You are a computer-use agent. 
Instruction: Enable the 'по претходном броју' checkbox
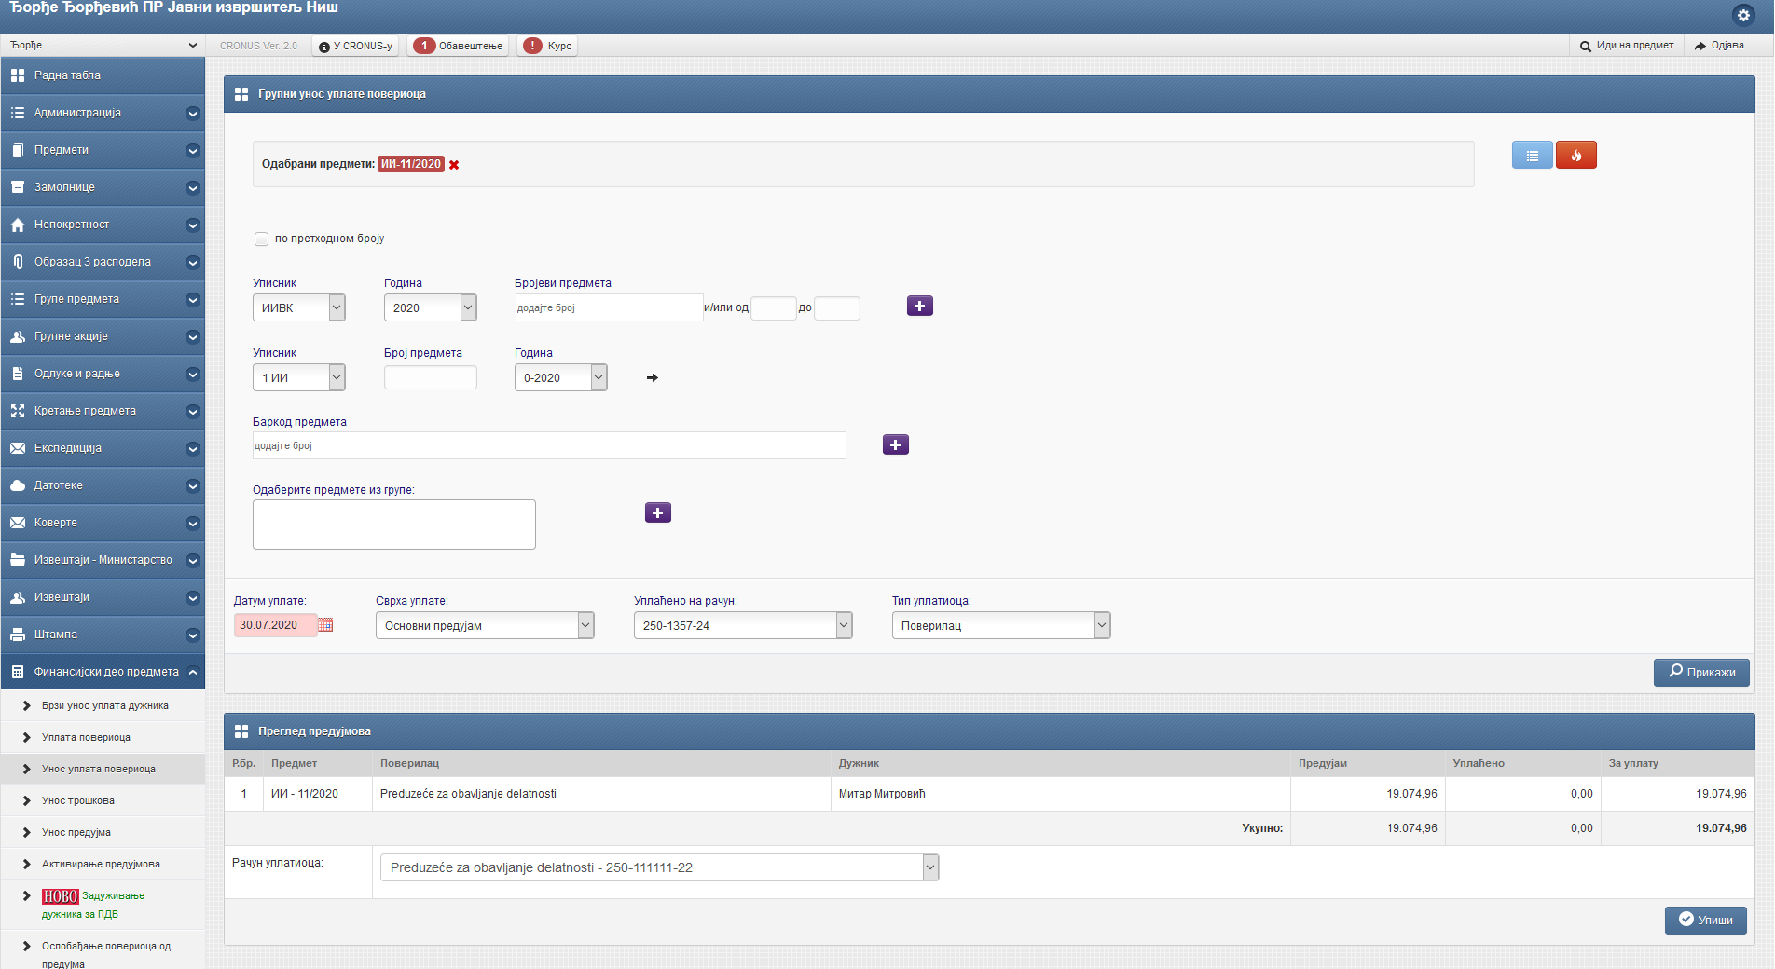(262, 239)
